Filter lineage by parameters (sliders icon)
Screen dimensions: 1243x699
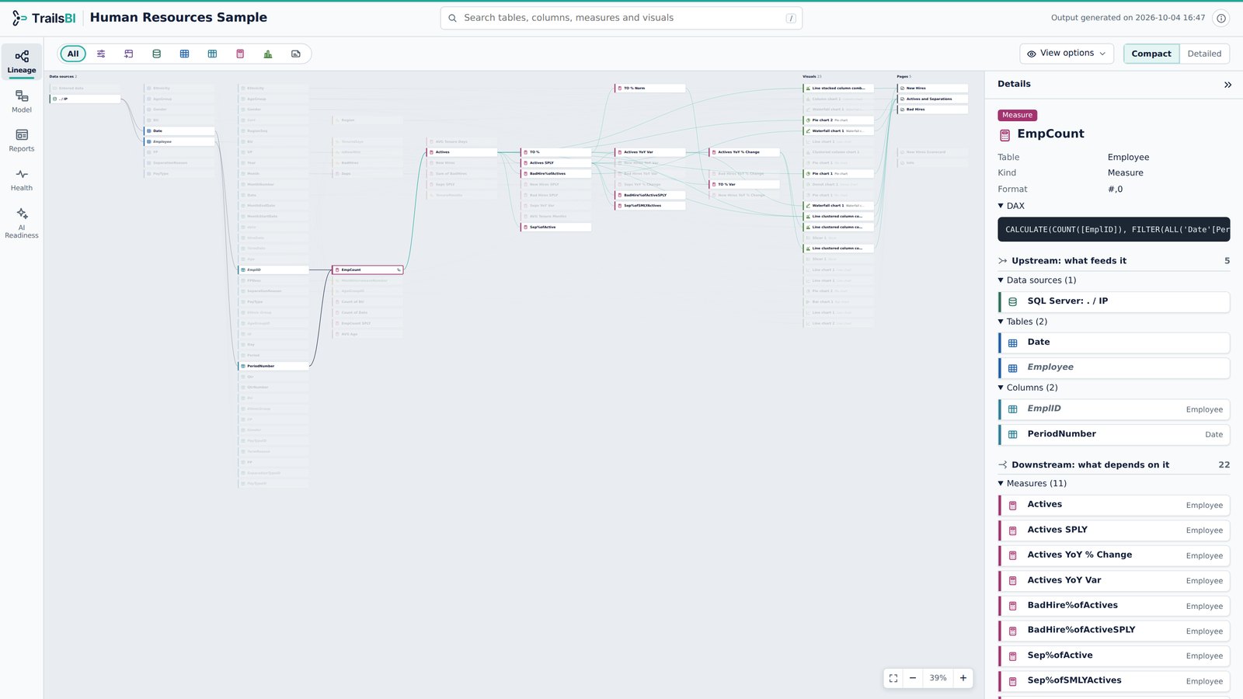101,54
